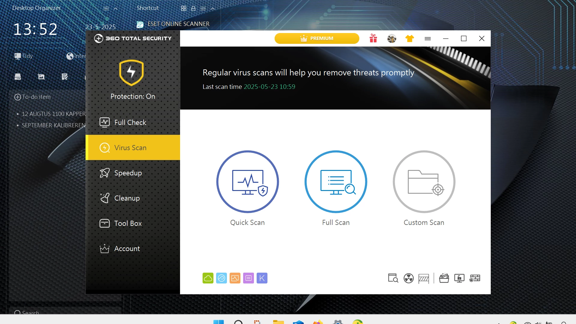Image resolution: width=576 pixels, height=324 pixels.
Task: Click the 13:52 desktop clock
Action: click(x=35, y=29)
